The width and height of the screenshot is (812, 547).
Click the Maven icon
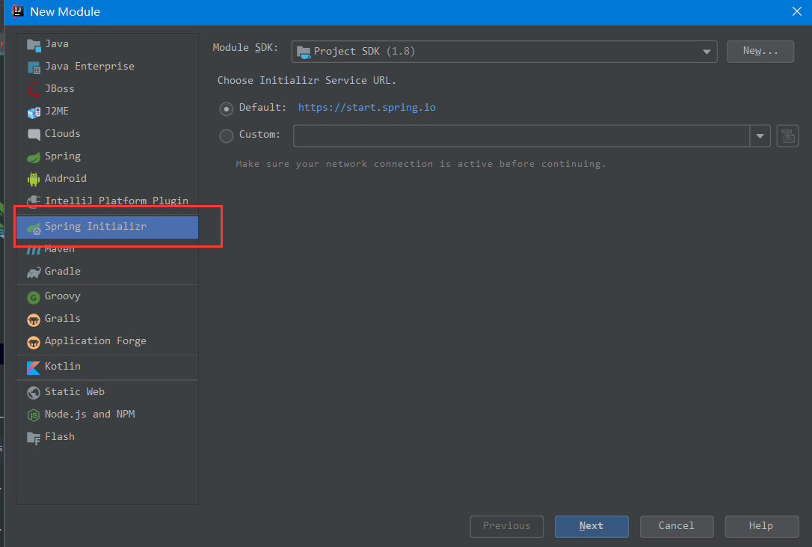[34, 251]
